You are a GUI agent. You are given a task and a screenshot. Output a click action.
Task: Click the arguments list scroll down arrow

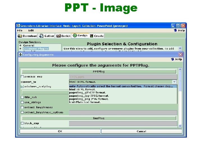180,126
